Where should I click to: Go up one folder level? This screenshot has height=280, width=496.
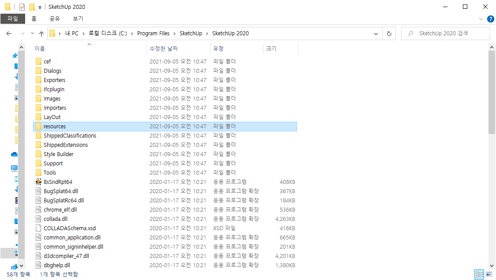(41, 34)
